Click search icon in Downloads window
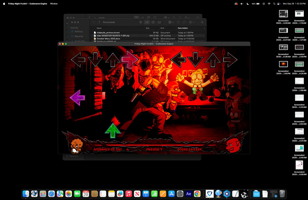This screenshot has width=308, height=200. click(202, 22)
